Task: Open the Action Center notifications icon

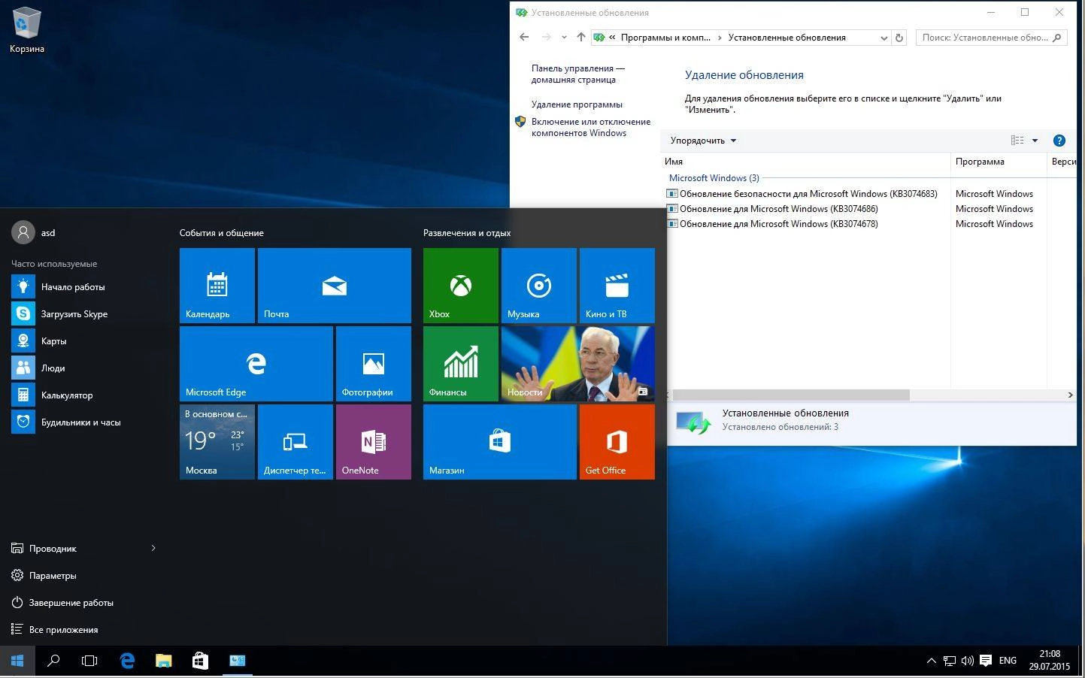Action: pos(986,661)
